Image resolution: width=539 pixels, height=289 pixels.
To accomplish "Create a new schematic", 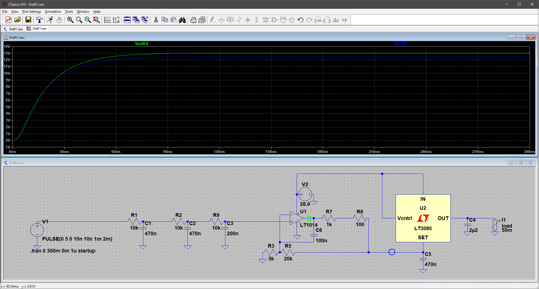I will [8, 20].
